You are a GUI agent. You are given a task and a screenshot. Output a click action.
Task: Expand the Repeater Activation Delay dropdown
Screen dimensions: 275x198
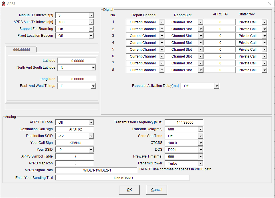point(217,86)
